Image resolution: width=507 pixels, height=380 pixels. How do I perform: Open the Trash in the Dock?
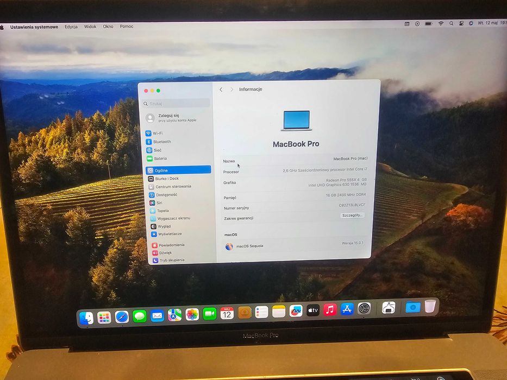coord(430,306)
